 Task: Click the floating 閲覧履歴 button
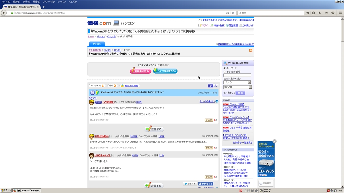click(266, 183)
